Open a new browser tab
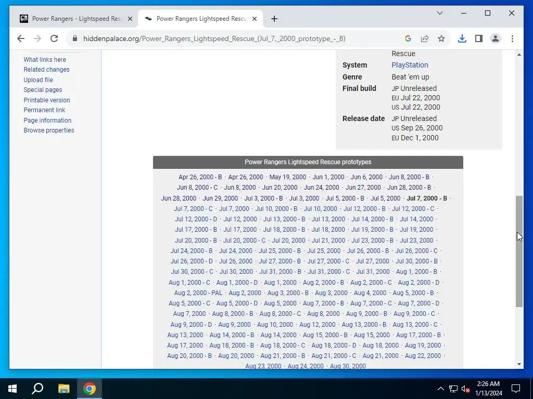The image size is (533, 399). click(274, 19)
